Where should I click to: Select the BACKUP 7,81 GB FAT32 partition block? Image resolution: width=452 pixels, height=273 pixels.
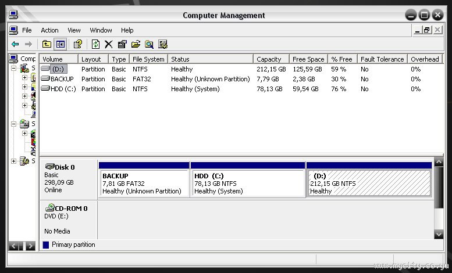point(144,183)
